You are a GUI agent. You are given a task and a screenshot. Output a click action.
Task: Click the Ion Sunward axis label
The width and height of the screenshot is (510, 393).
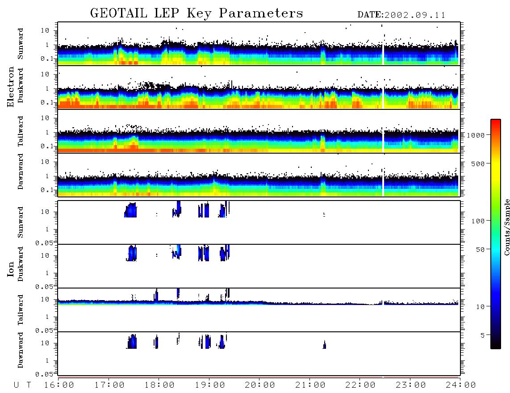tap(21, 222)
